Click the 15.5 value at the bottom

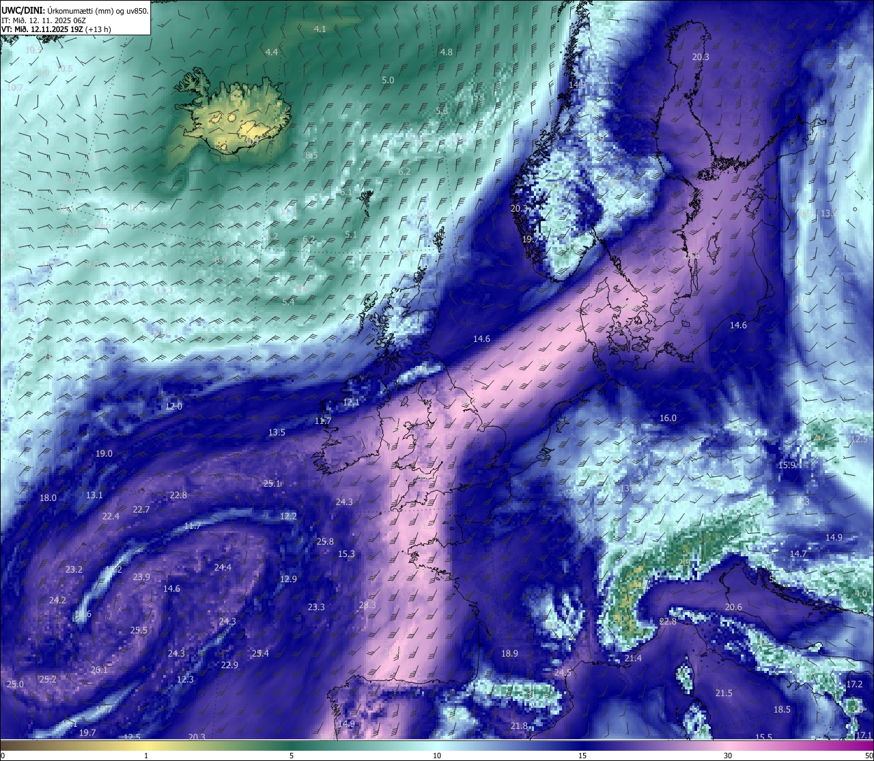point(763,737)
